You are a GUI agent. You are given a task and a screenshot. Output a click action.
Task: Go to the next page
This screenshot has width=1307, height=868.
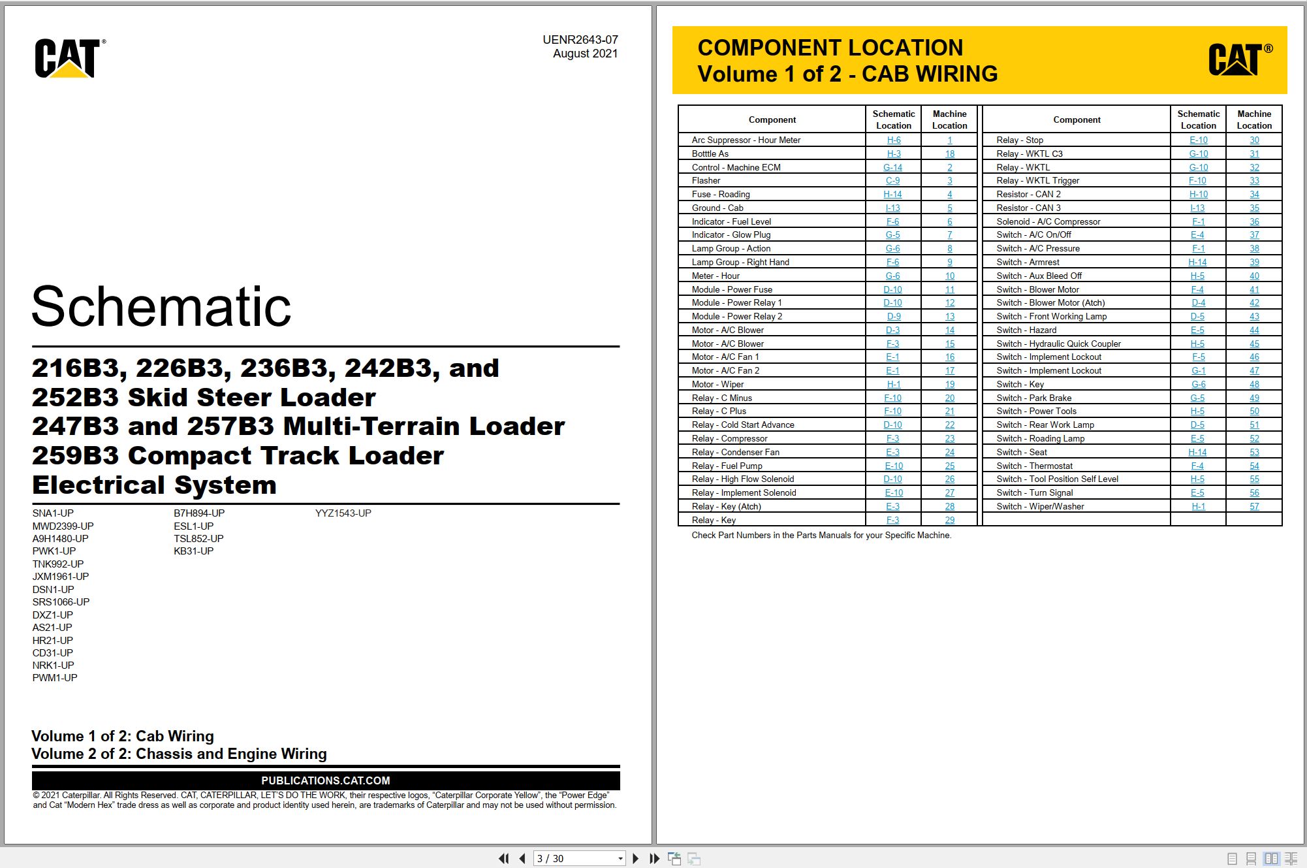tap(636, 858)
